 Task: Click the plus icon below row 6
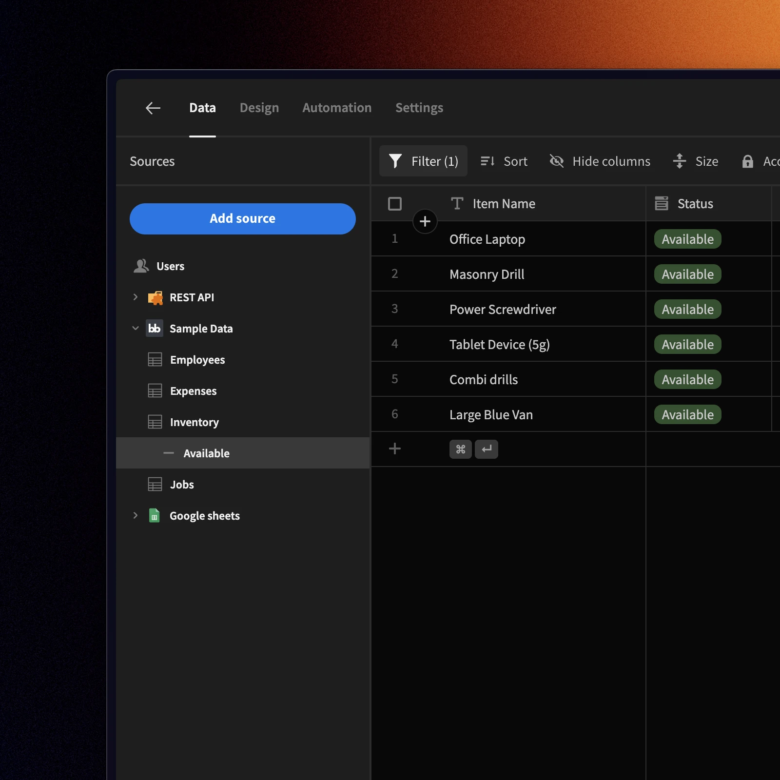click(x=395, y=448)
